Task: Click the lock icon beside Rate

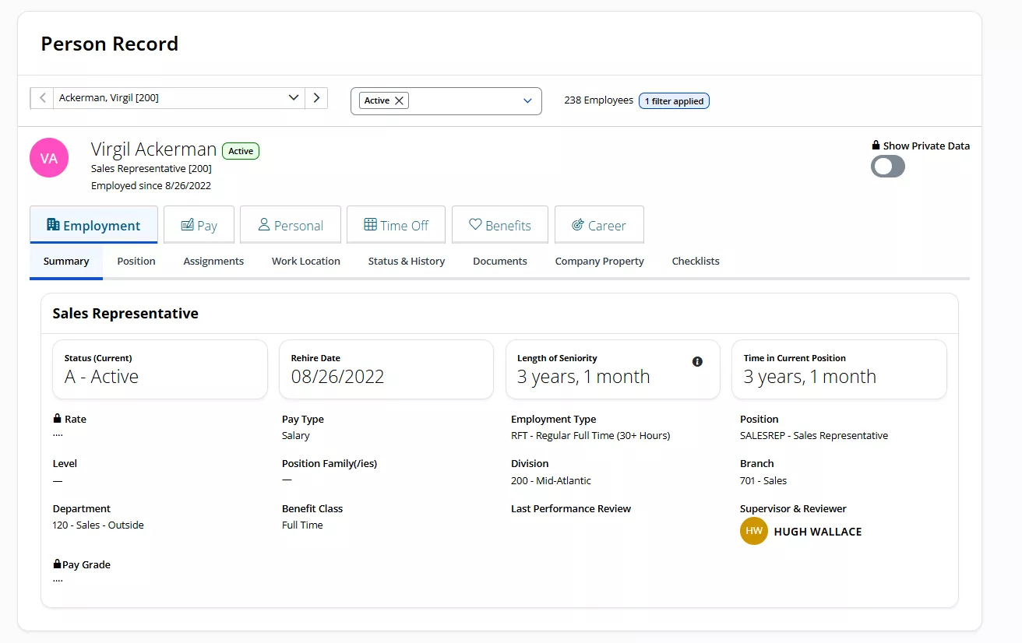Action: (57, 419)
